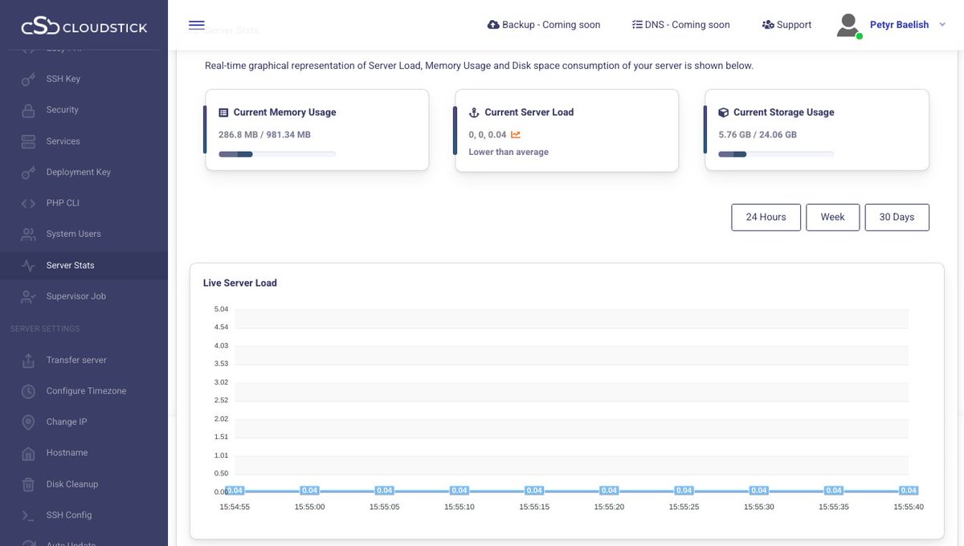
Task: Show the 24 Hours stats
Action: click(x=766, y=218)
